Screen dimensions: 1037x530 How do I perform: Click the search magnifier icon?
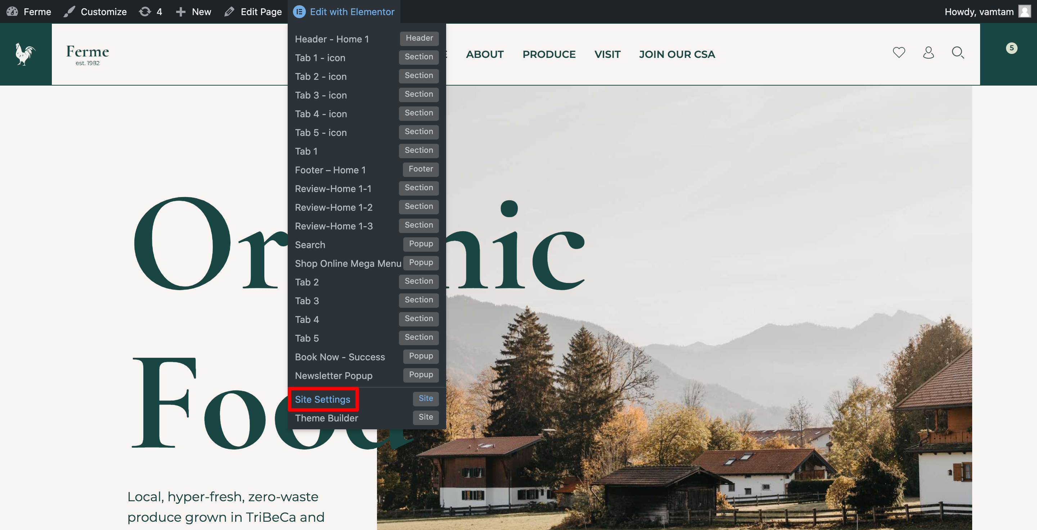pos(958,53)
